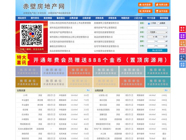The height and width of the screenshot is (140, 186).
Task: Click the 公众号 floating sidebar icon
Action: coord(182,43)
